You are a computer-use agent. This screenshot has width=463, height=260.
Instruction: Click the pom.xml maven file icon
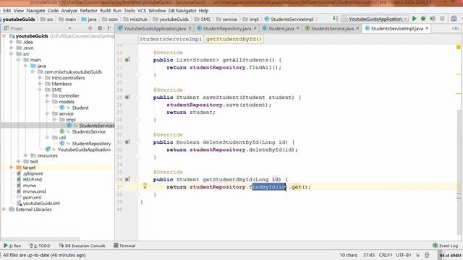point(19,197)
